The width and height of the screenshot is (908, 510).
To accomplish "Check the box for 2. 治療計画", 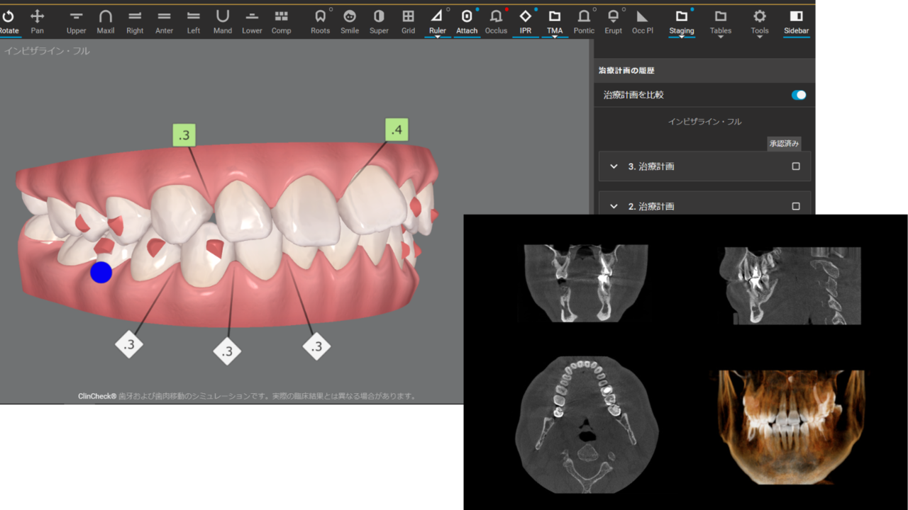I will pos(795,206).
